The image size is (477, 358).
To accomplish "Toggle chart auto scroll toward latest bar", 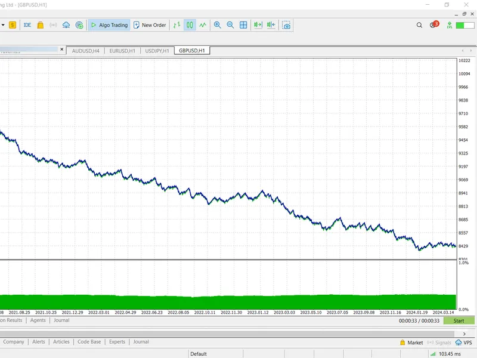I will pyautogui.click(x=271, y=25).
